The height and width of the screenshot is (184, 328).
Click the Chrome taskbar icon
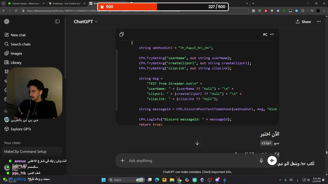pos(179,180)
